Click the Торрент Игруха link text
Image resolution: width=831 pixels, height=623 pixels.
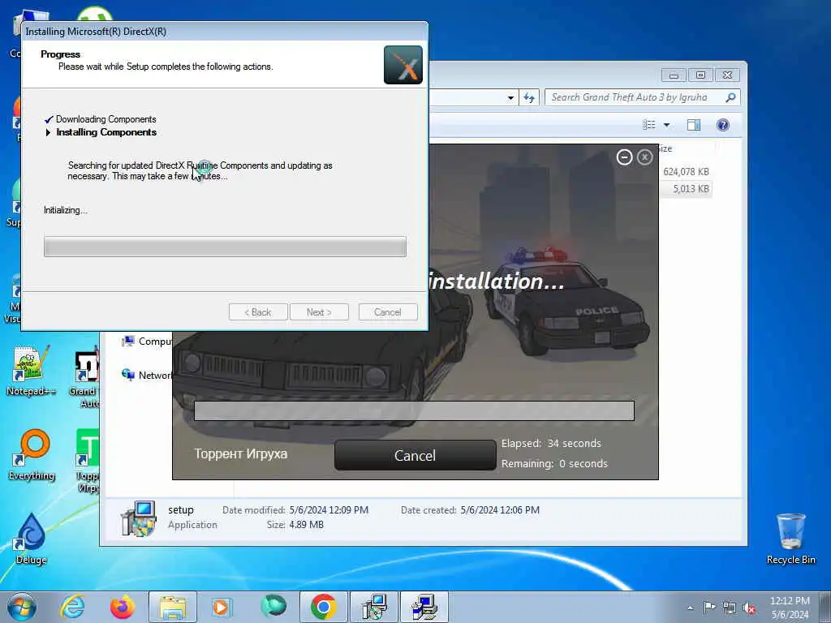[x=240, y=453]
